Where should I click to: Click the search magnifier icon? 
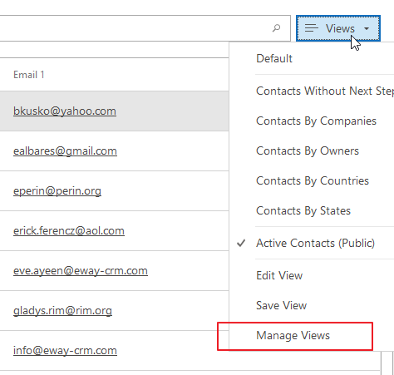pos(276,28)
